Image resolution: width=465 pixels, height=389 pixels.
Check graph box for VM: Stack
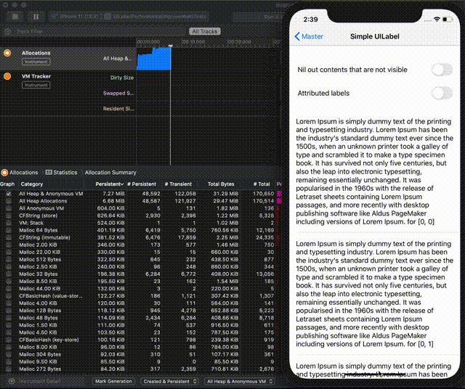point(9,223)
